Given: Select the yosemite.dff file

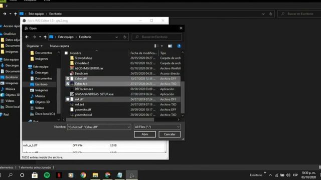Looking at the screenshot, I should point(83,109).
